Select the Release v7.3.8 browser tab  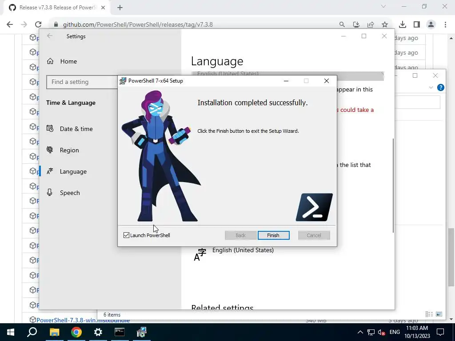point(57,8)
